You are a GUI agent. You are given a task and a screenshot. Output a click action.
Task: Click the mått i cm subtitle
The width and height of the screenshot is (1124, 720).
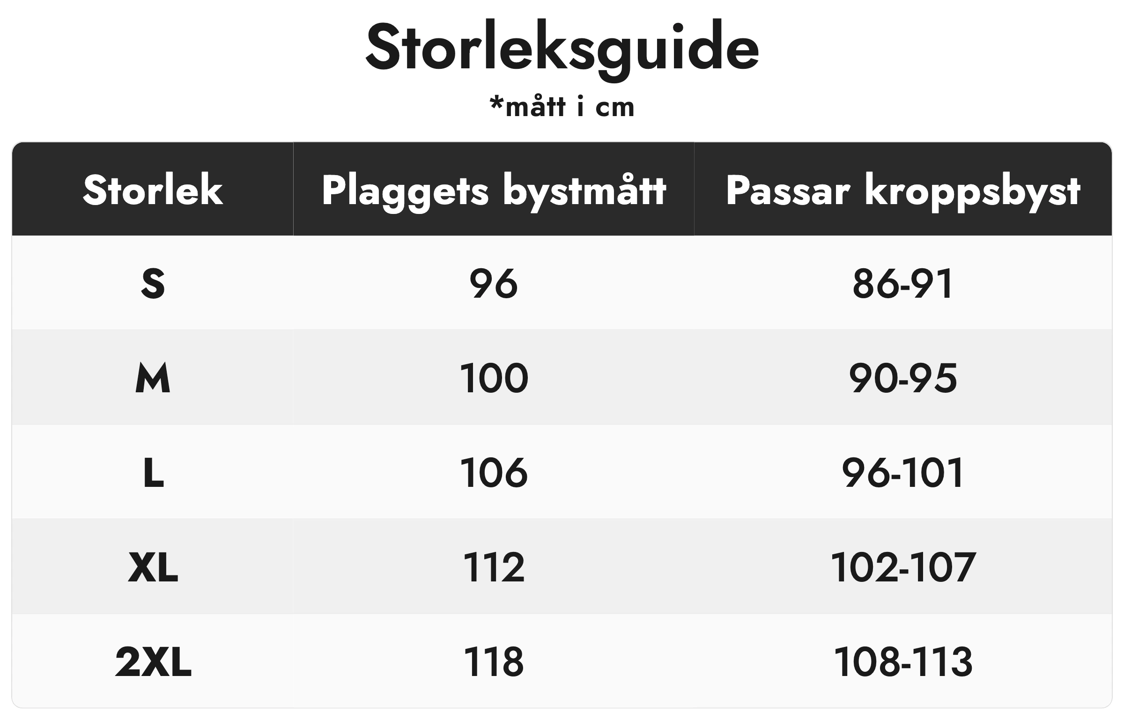tap(562, 107)
